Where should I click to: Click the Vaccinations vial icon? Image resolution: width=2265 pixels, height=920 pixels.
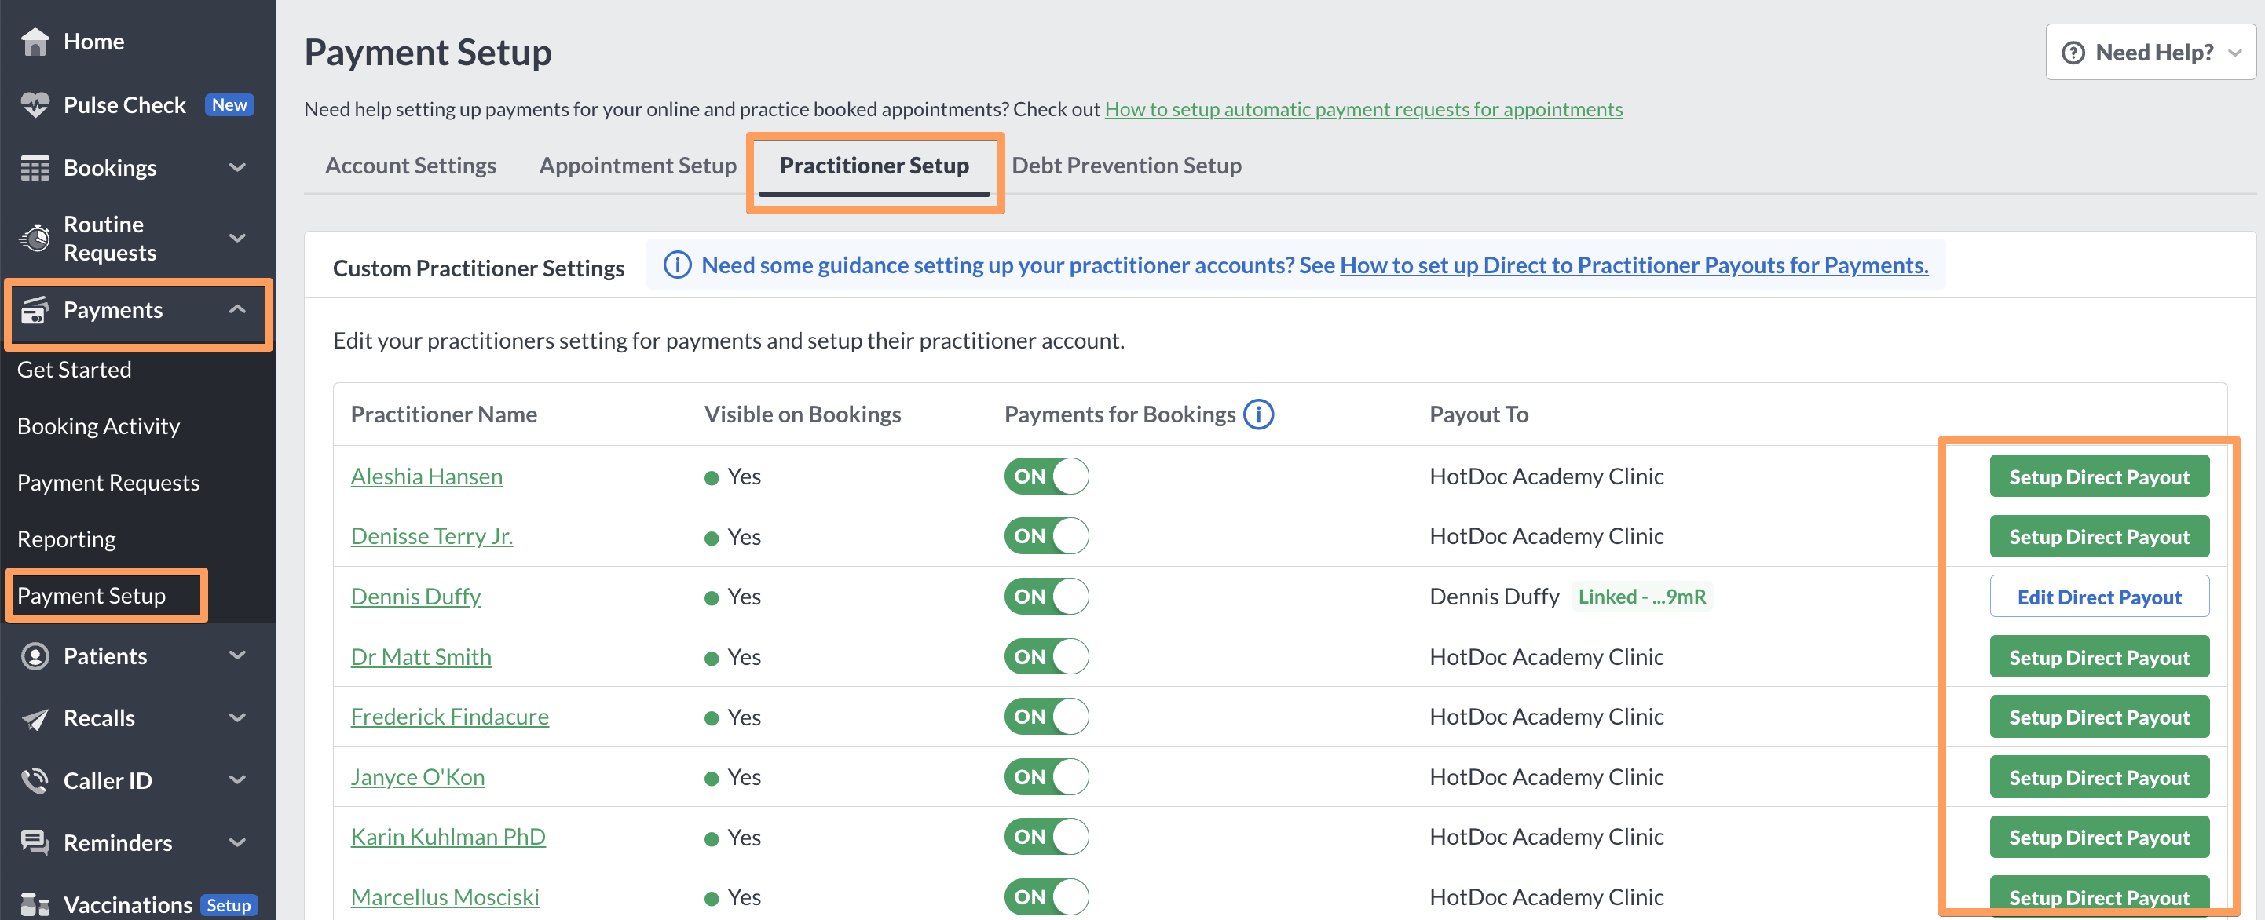point(35,904)
